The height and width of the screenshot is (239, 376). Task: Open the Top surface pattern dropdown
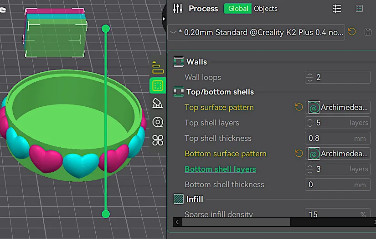[x=337, y=107]
